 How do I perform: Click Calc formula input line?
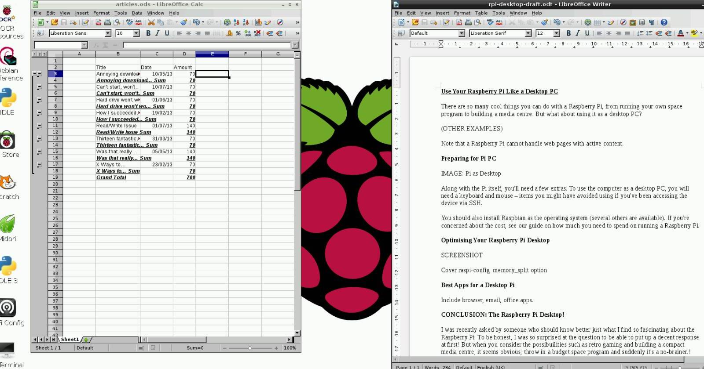pos(207,45)
